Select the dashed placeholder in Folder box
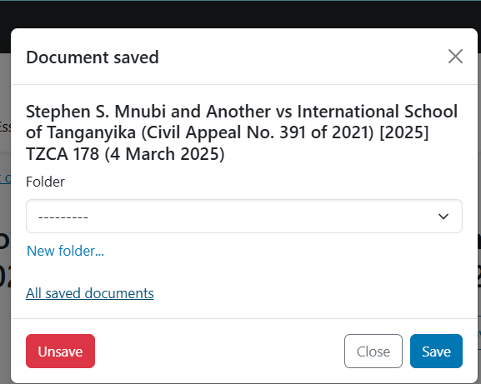The height and width of the screenshot is (384, 481). tap(63, 217)
